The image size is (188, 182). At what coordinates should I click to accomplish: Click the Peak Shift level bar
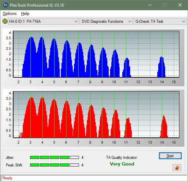[55, 165]
